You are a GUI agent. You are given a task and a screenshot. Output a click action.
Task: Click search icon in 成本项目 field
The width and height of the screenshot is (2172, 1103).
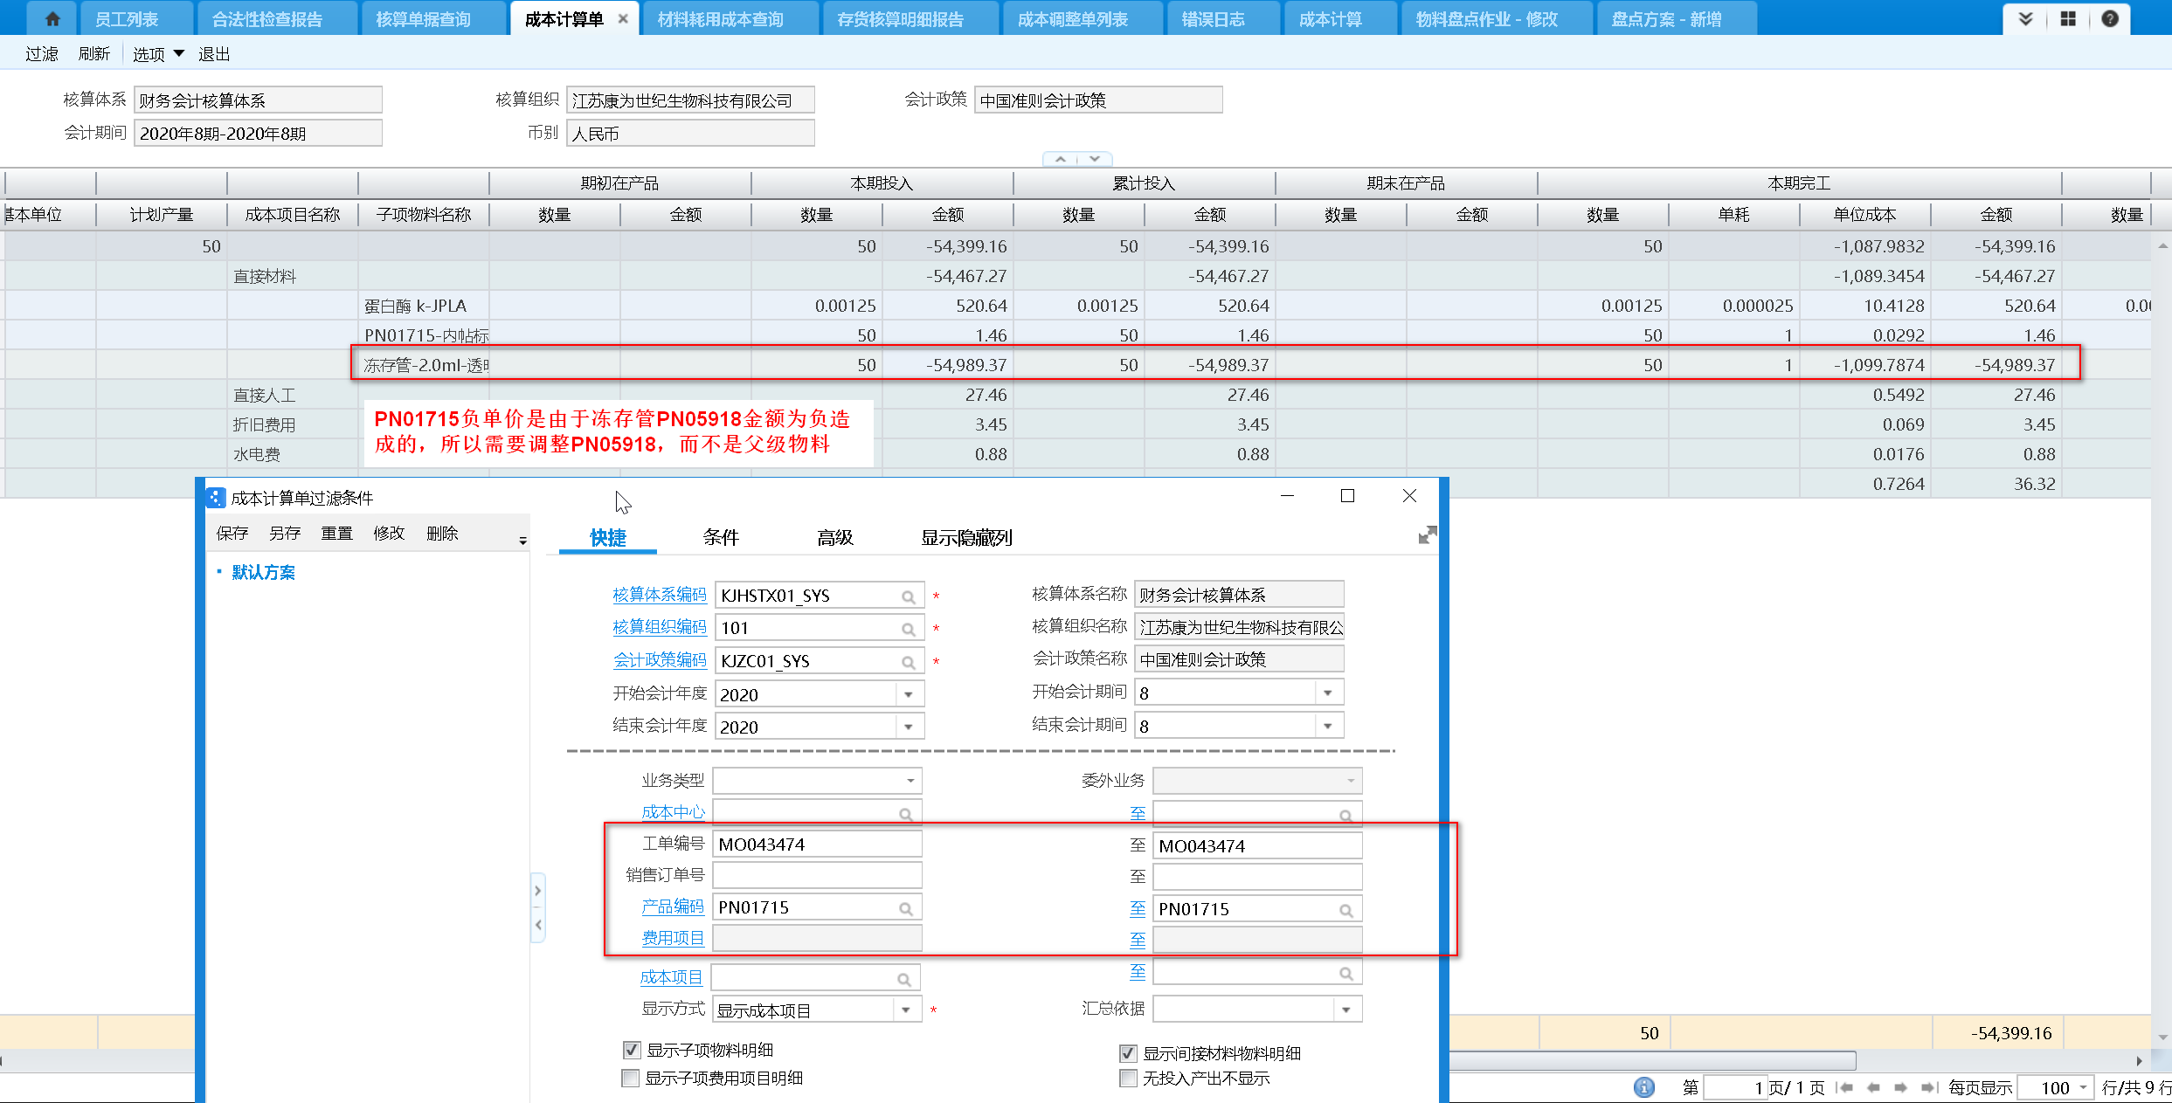[904, 979]
